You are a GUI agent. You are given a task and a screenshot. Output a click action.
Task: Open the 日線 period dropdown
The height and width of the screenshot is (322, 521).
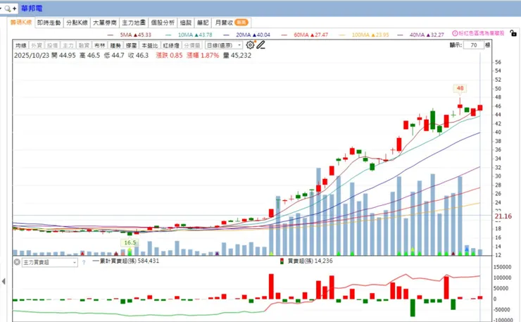point(224,45)
